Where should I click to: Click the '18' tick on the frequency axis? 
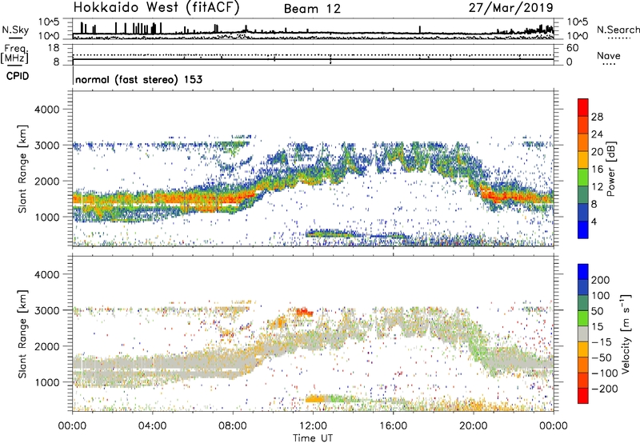[54, 48]
